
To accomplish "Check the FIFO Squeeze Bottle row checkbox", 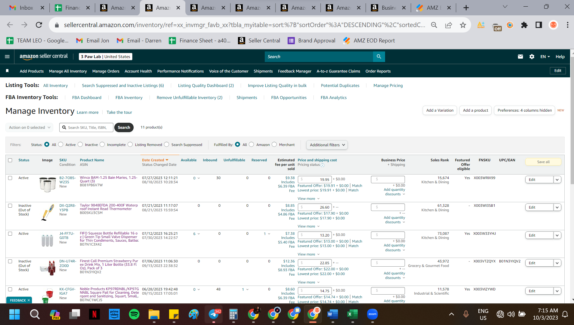I will (10, 234).
